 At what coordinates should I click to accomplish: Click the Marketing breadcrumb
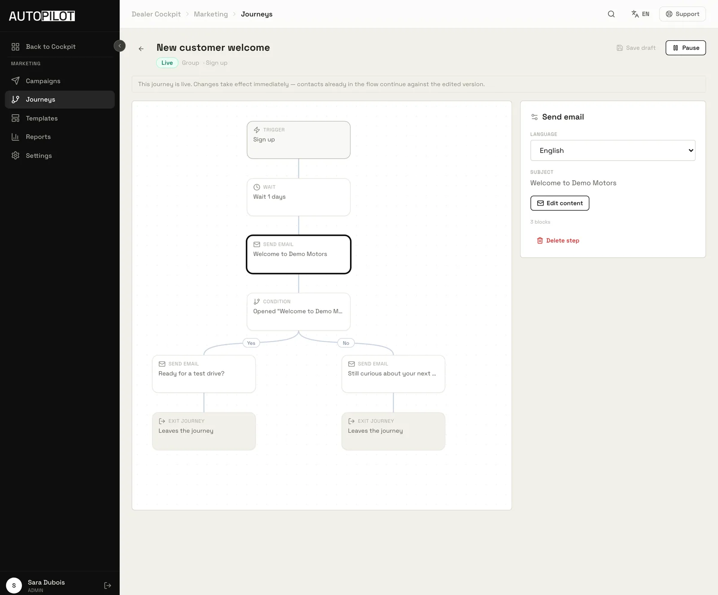click(x=211, y=14)
